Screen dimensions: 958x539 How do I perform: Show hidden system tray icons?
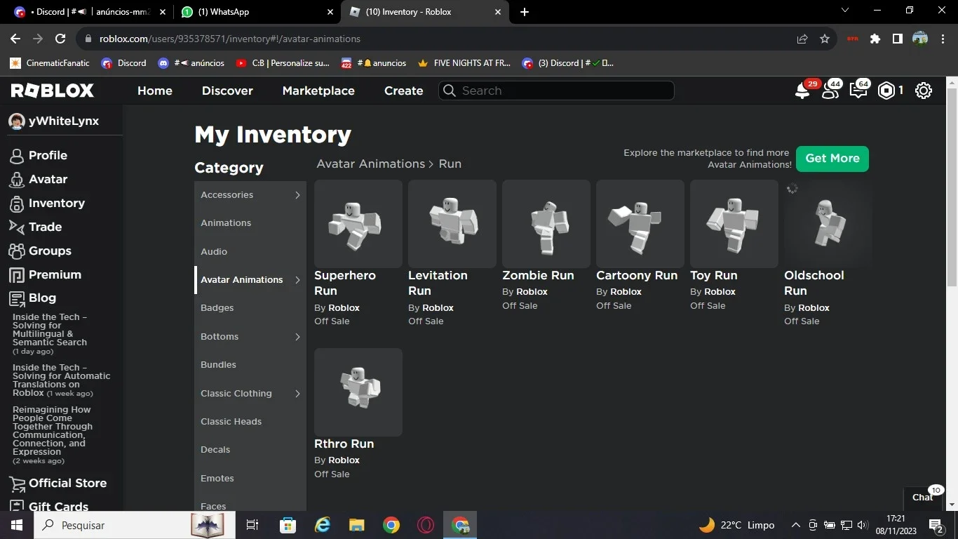click(795, 525)
